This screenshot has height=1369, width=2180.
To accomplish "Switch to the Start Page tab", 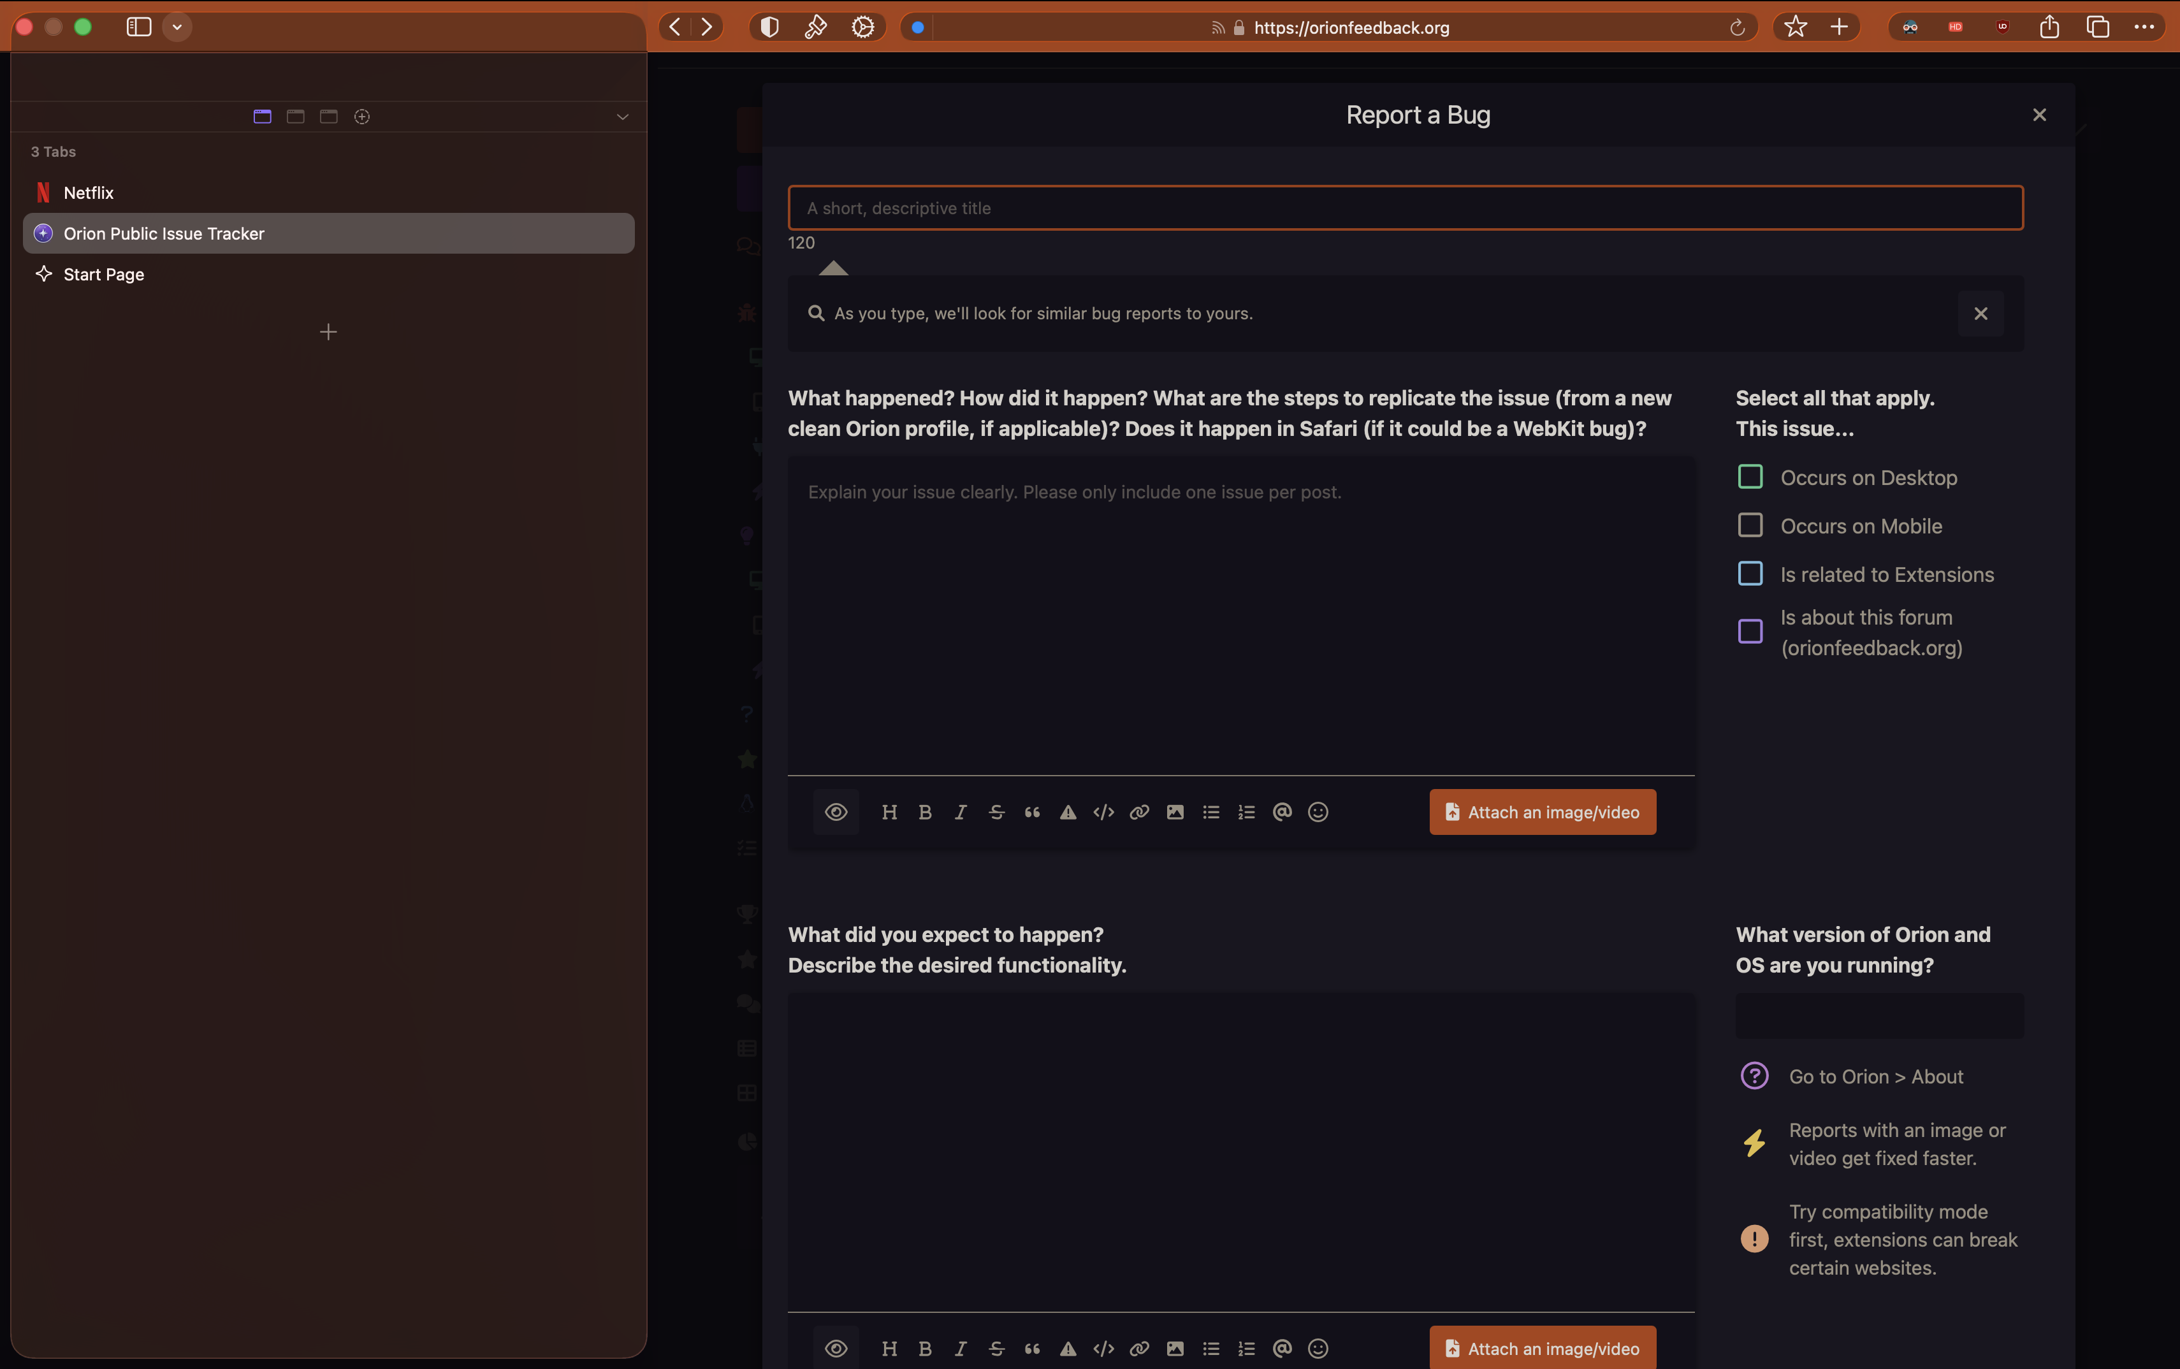I will [103, 274].
